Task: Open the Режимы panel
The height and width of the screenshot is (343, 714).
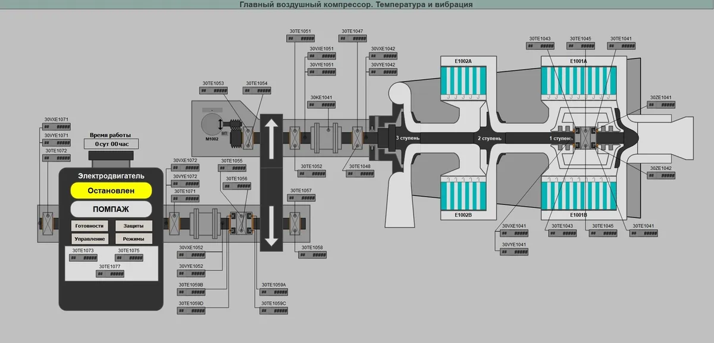Action: [x=133, y=239]
